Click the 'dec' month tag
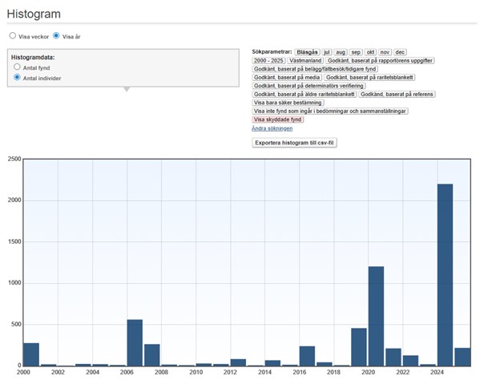Image resolution: width=484 pixels, height=384 pixels. (x=400, y=52)
